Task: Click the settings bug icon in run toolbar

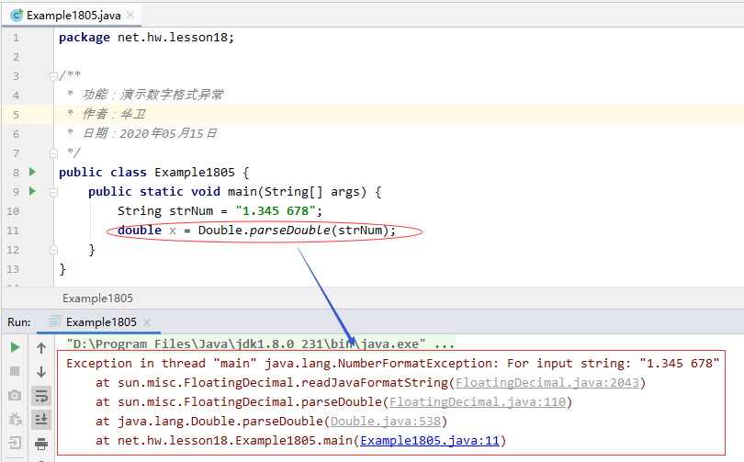Action: 15,420
